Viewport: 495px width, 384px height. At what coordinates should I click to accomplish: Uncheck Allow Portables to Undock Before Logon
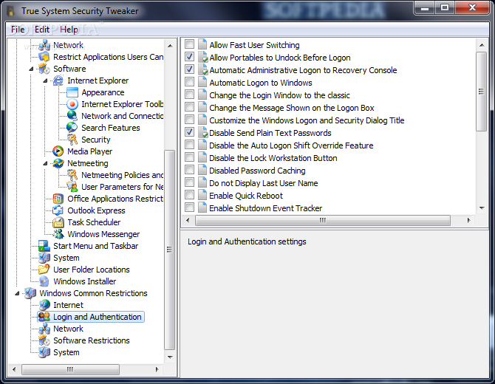[189, 57]
